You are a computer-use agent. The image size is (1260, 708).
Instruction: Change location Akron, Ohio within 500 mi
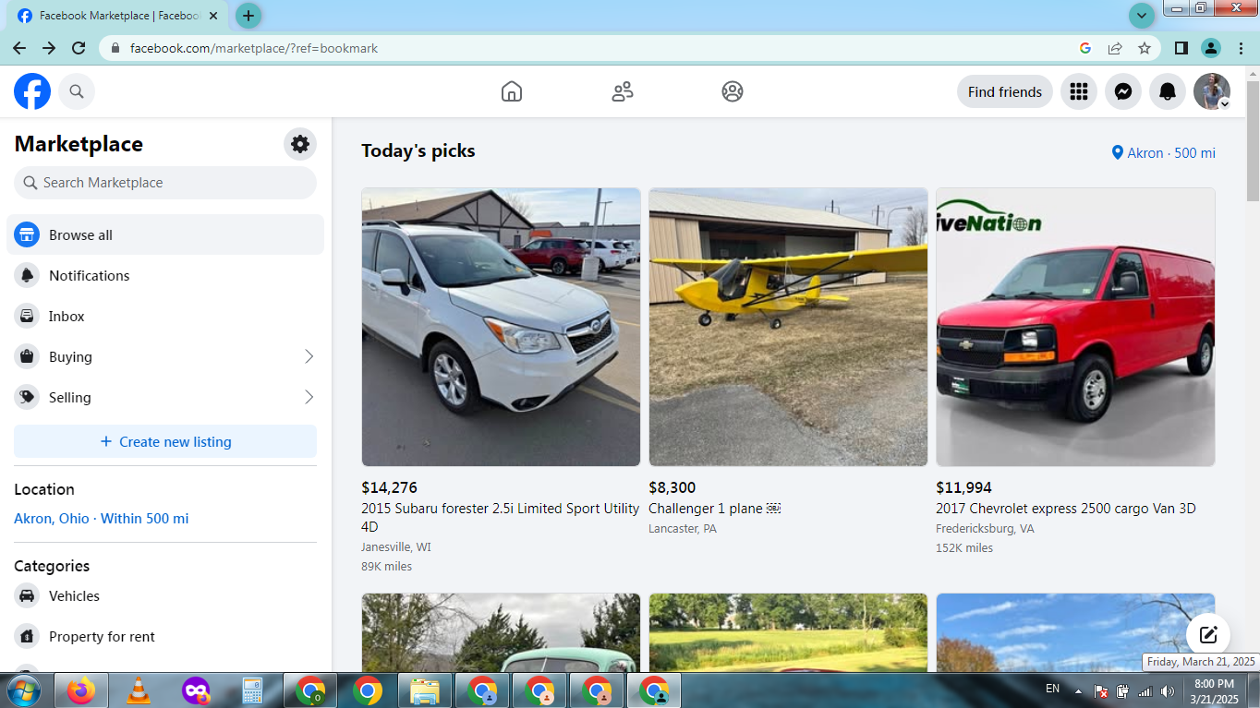click(102, 519)
